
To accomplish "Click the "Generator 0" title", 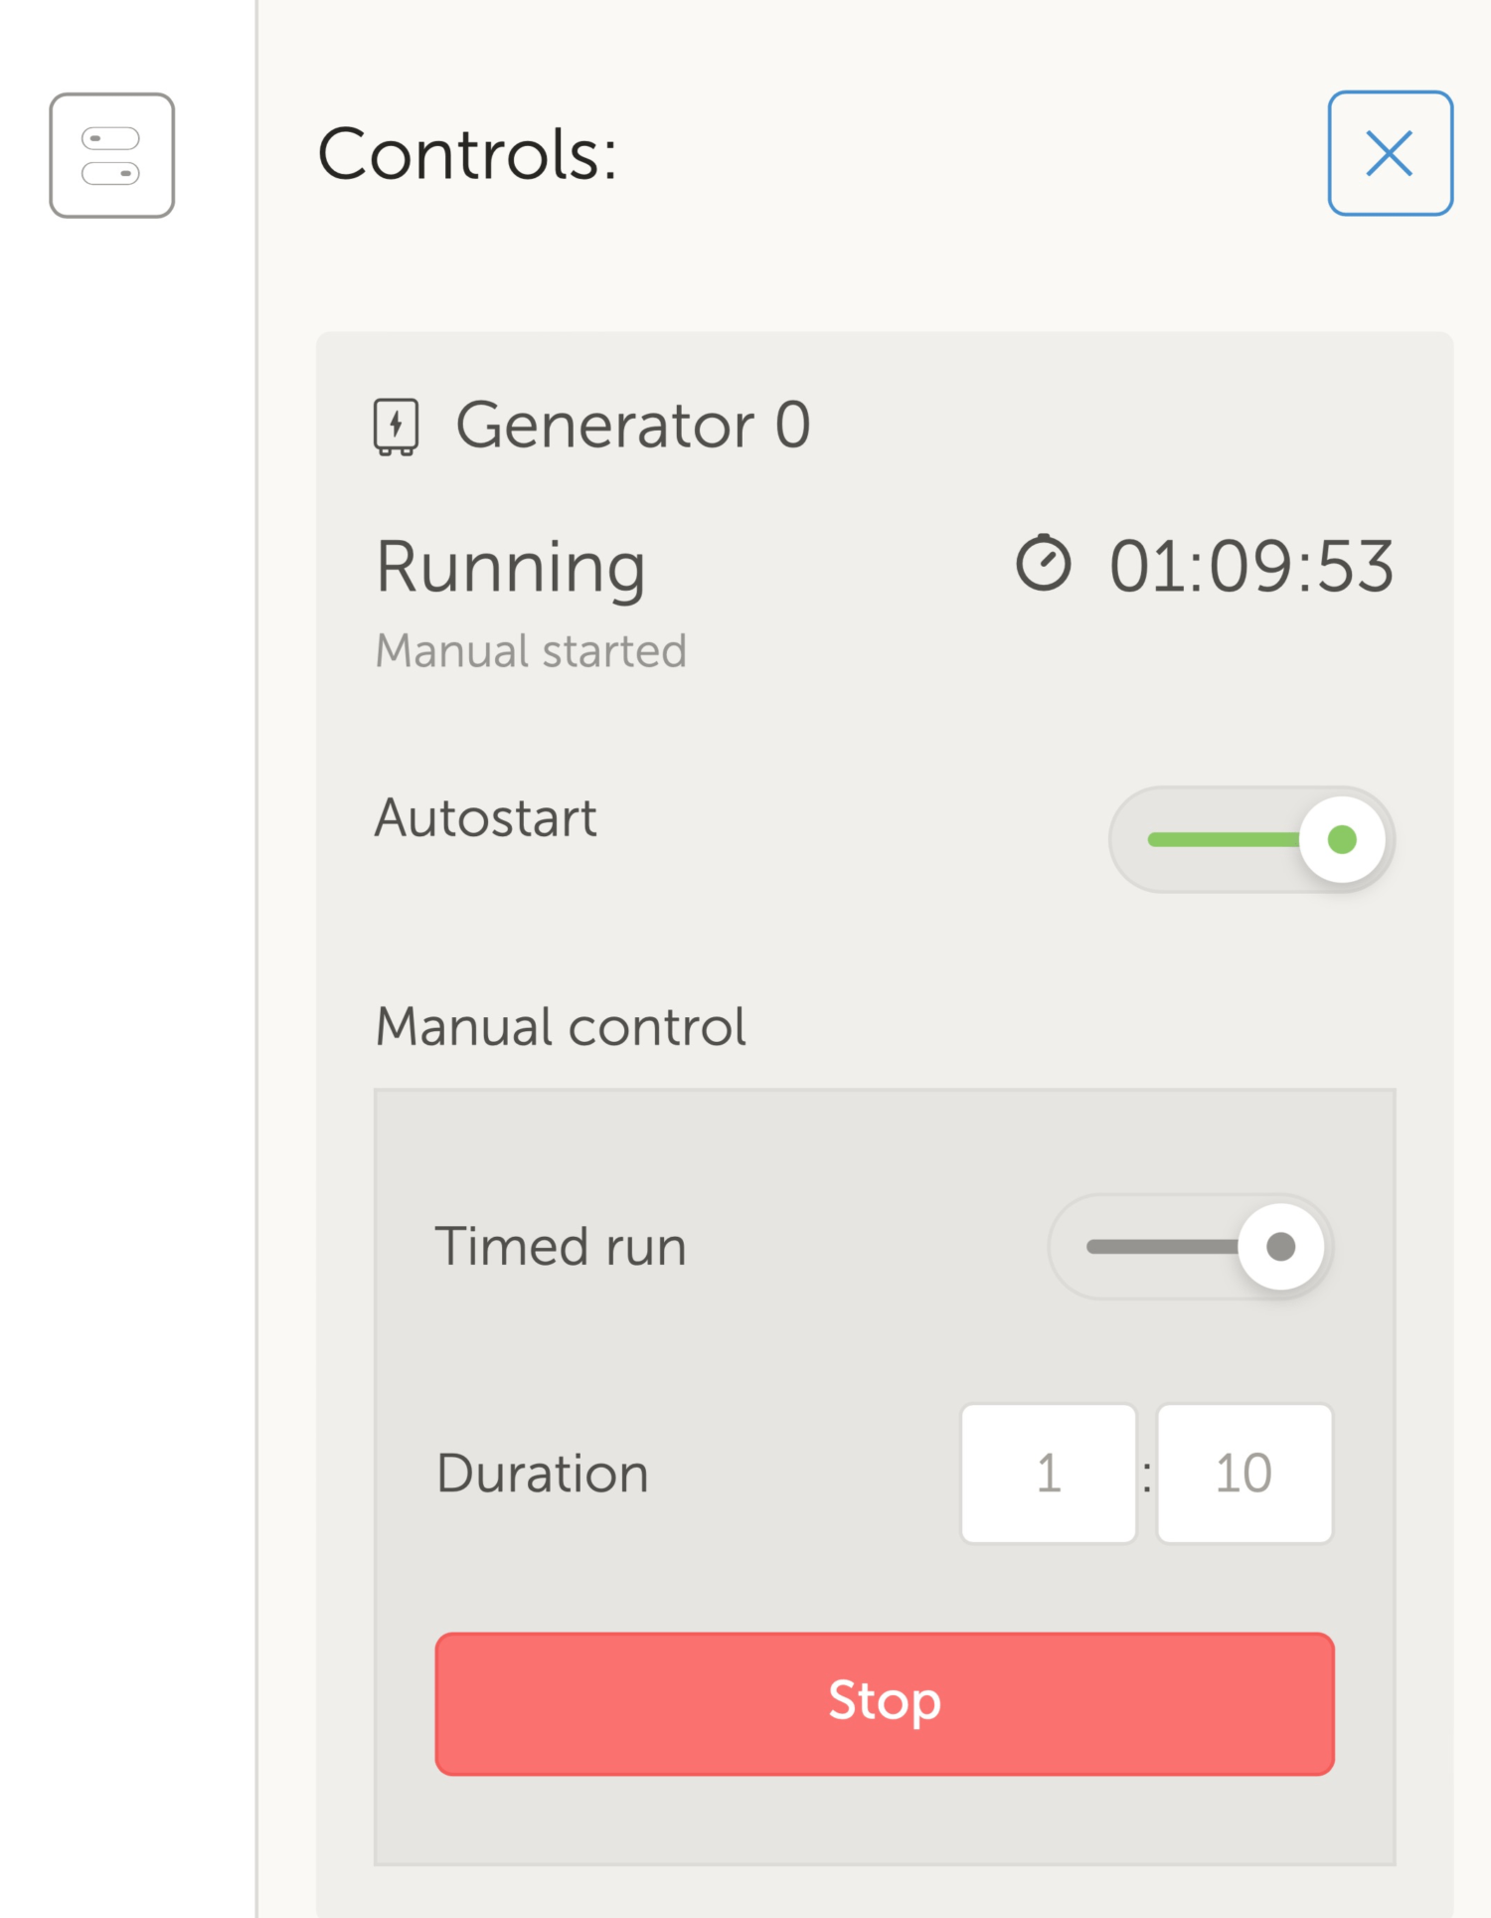I will 632,425.
